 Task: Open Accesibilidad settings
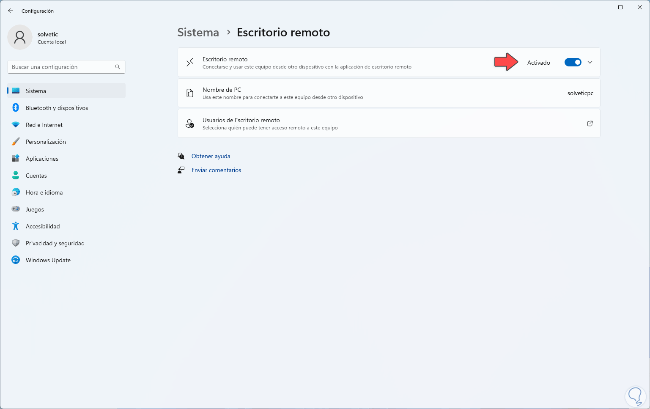pos(43,226)
